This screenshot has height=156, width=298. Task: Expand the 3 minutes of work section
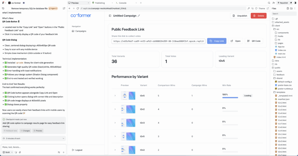63,138
